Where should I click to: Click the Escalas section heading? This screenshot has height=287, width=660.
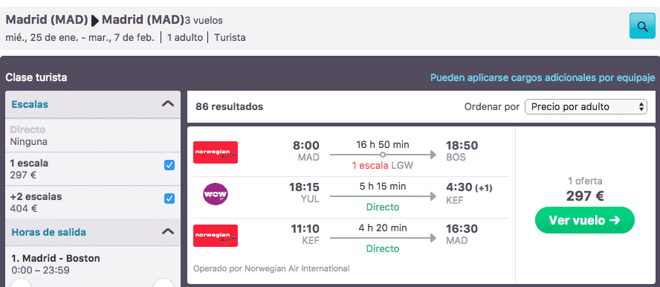[x=30, y=104]
